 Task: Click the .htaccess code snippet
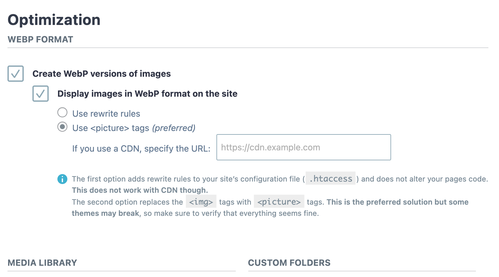(x=330, y=179)
